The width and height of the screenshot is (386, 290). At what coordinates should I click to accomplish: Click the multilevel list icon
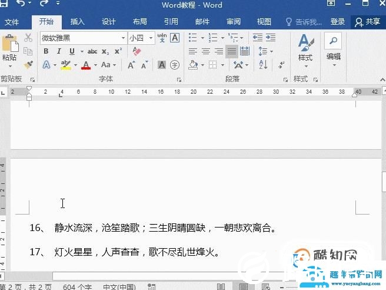[x=233, y=38]
